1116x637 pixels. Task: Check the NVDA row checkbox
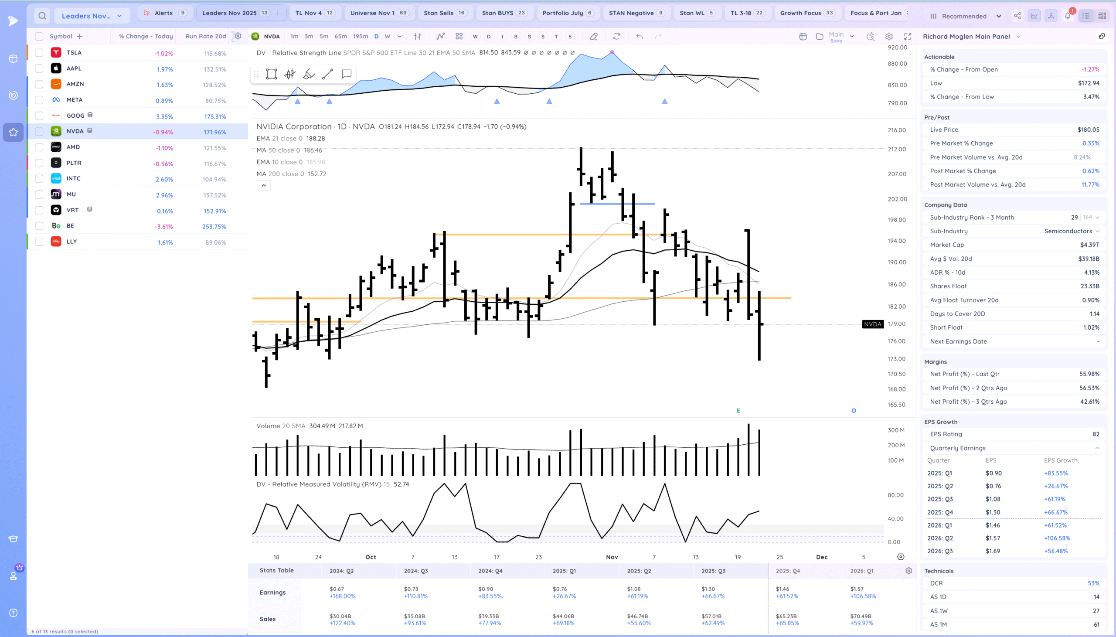pos(39,131)
